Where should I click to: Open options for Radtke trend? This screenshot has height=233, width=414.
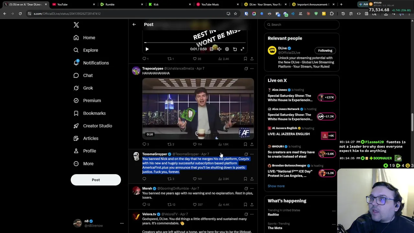334,211
